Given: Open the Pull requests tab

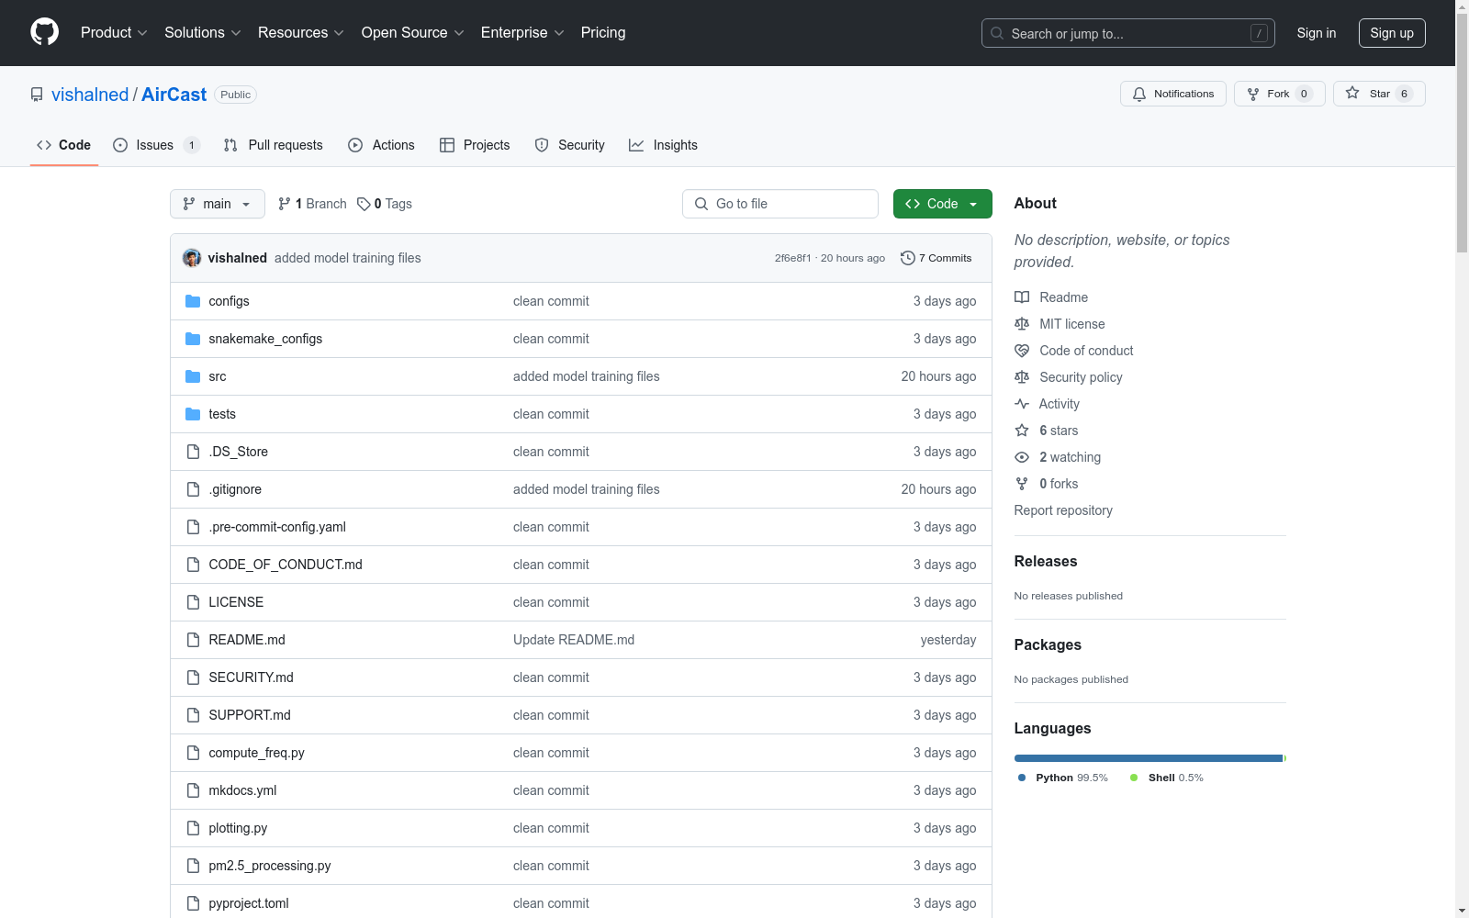Looking at the screenshot, I should pos(274,145).
